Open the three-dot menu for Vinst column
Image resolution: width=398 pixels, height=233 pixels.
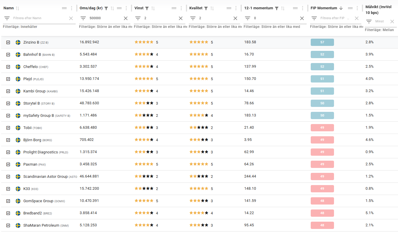tap(181, 8)
